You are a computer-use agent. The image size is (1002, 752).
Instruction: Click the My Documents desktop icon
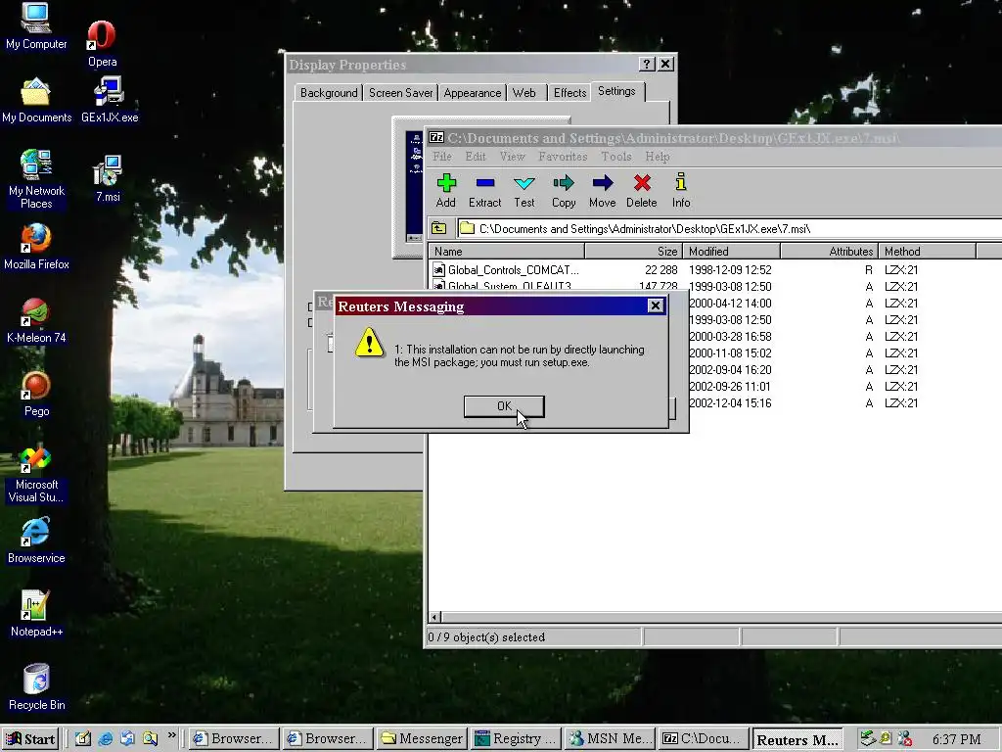(36, 101)
